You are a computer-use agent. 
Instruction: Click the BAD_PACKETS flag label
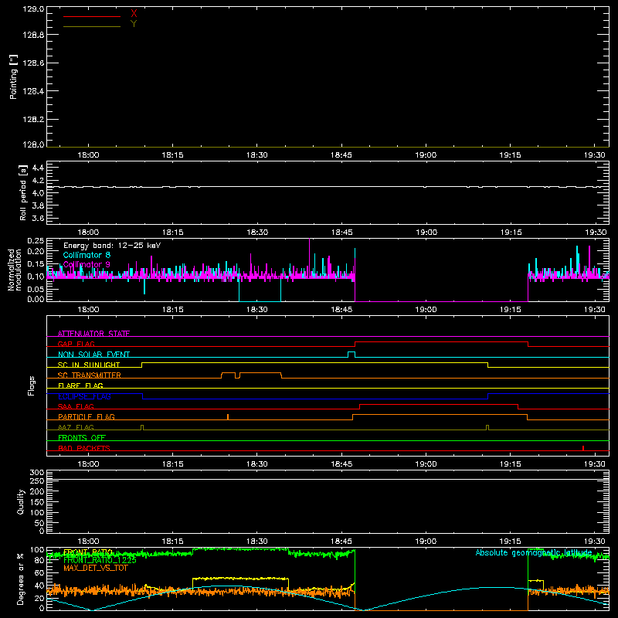point(84,448)
